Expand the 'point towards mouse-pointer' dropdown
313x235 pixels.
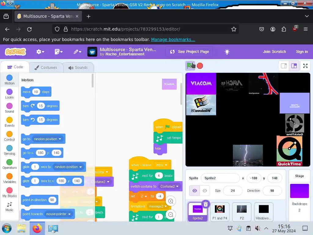[69, 214]
